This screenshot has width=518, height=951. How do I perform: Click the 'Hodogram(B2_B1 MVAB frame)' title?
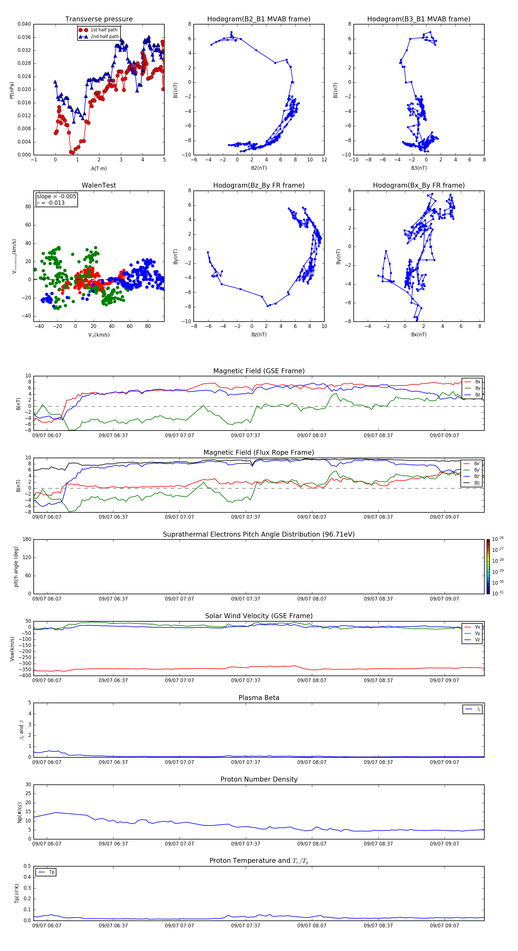coord(259,19)
